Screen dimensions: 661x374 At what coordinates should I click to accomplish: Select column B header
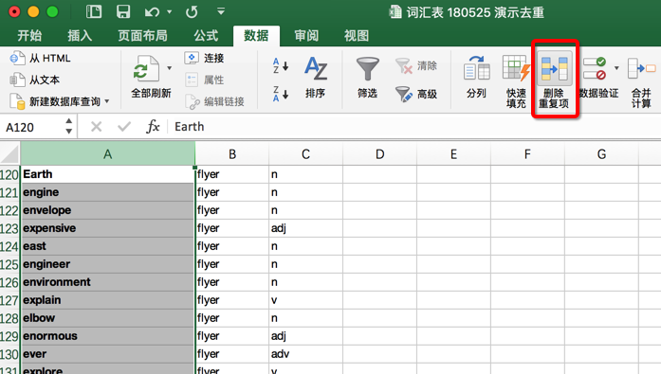[232, 154]
